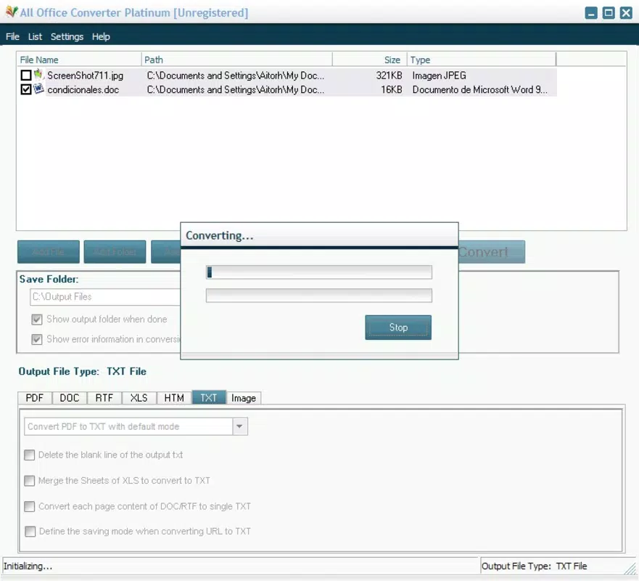
Task: Sort list by Type column header
Action: pyautogui.click(x=482, y=60)
